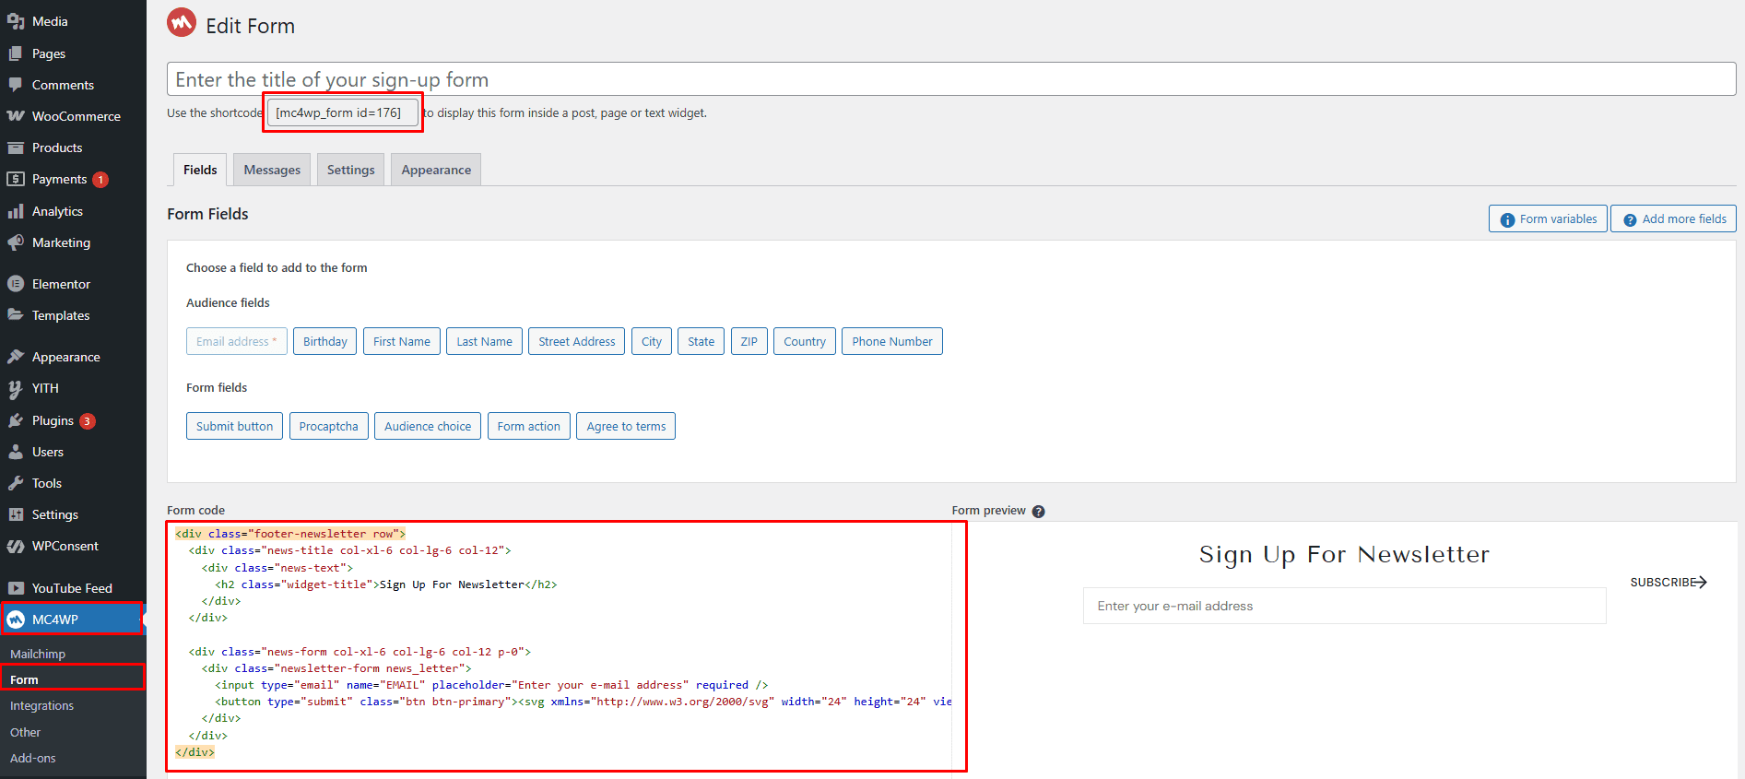Add the Procaptcha field

pyautogui.click(x=329, y=426)
